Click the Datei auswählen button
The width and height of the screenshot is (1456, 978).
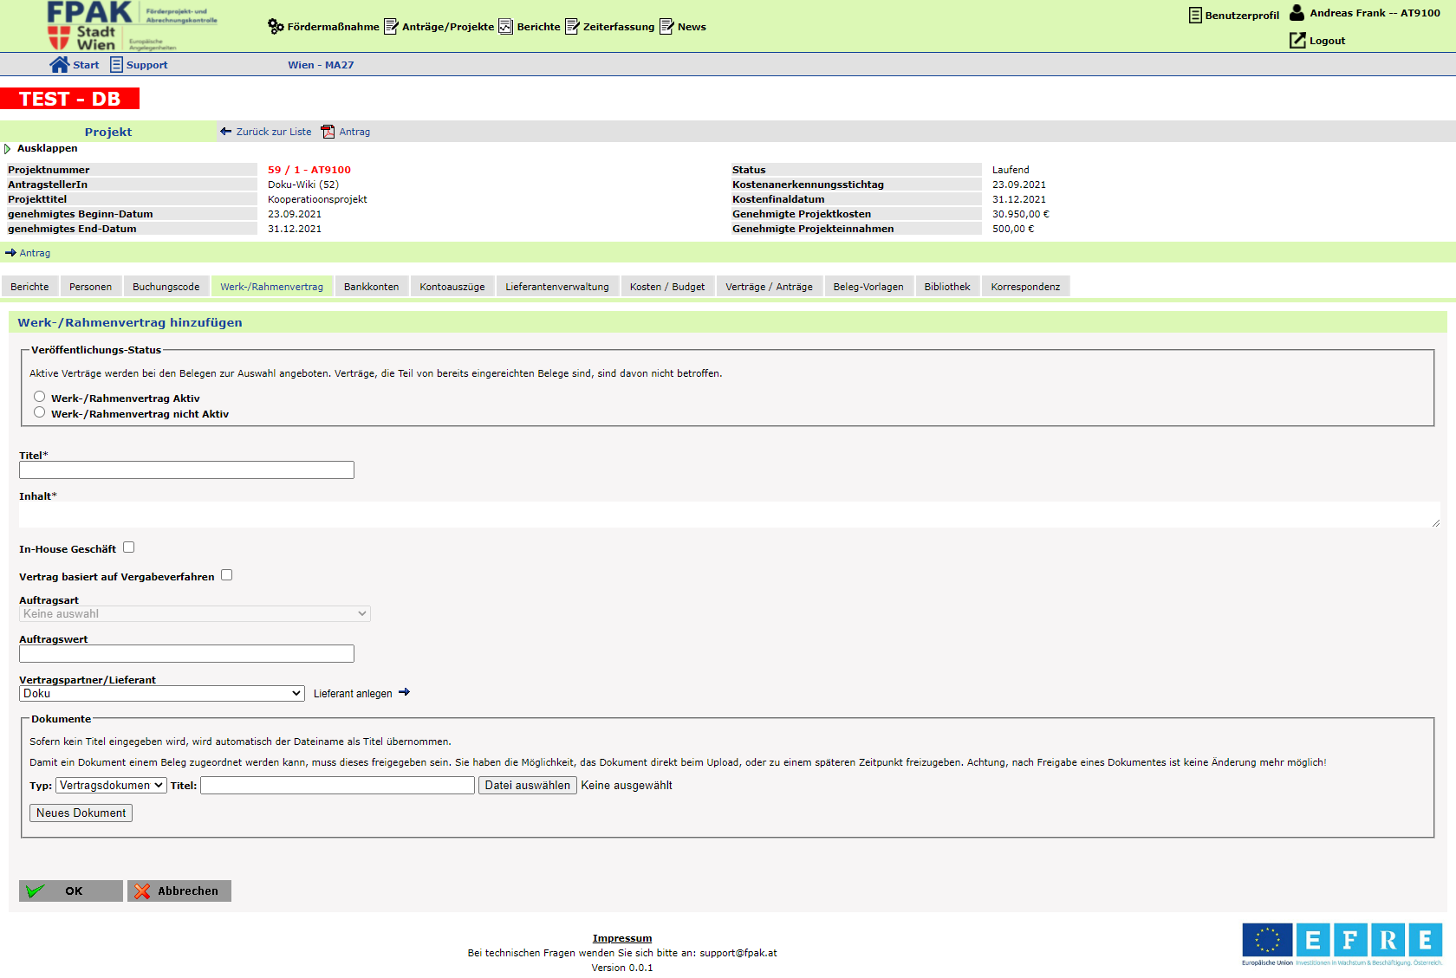(x=528, y=785)
